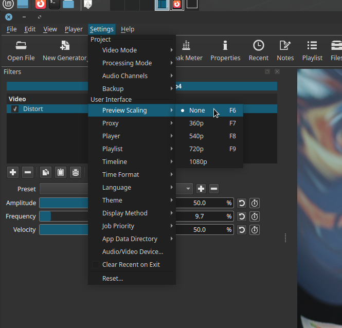Show the Recent files panel
342x328 pixels.
tap(258, 50)
